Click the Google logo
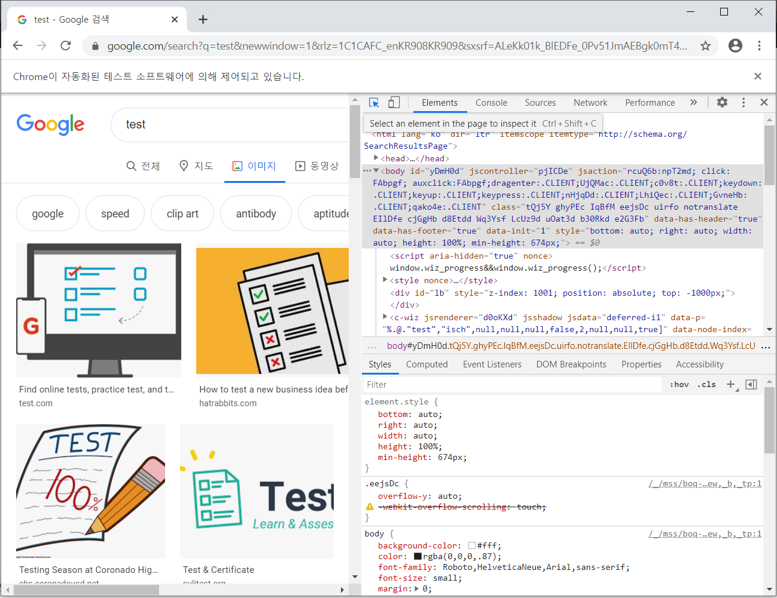The image size is (777, 598). click(50, 124)
